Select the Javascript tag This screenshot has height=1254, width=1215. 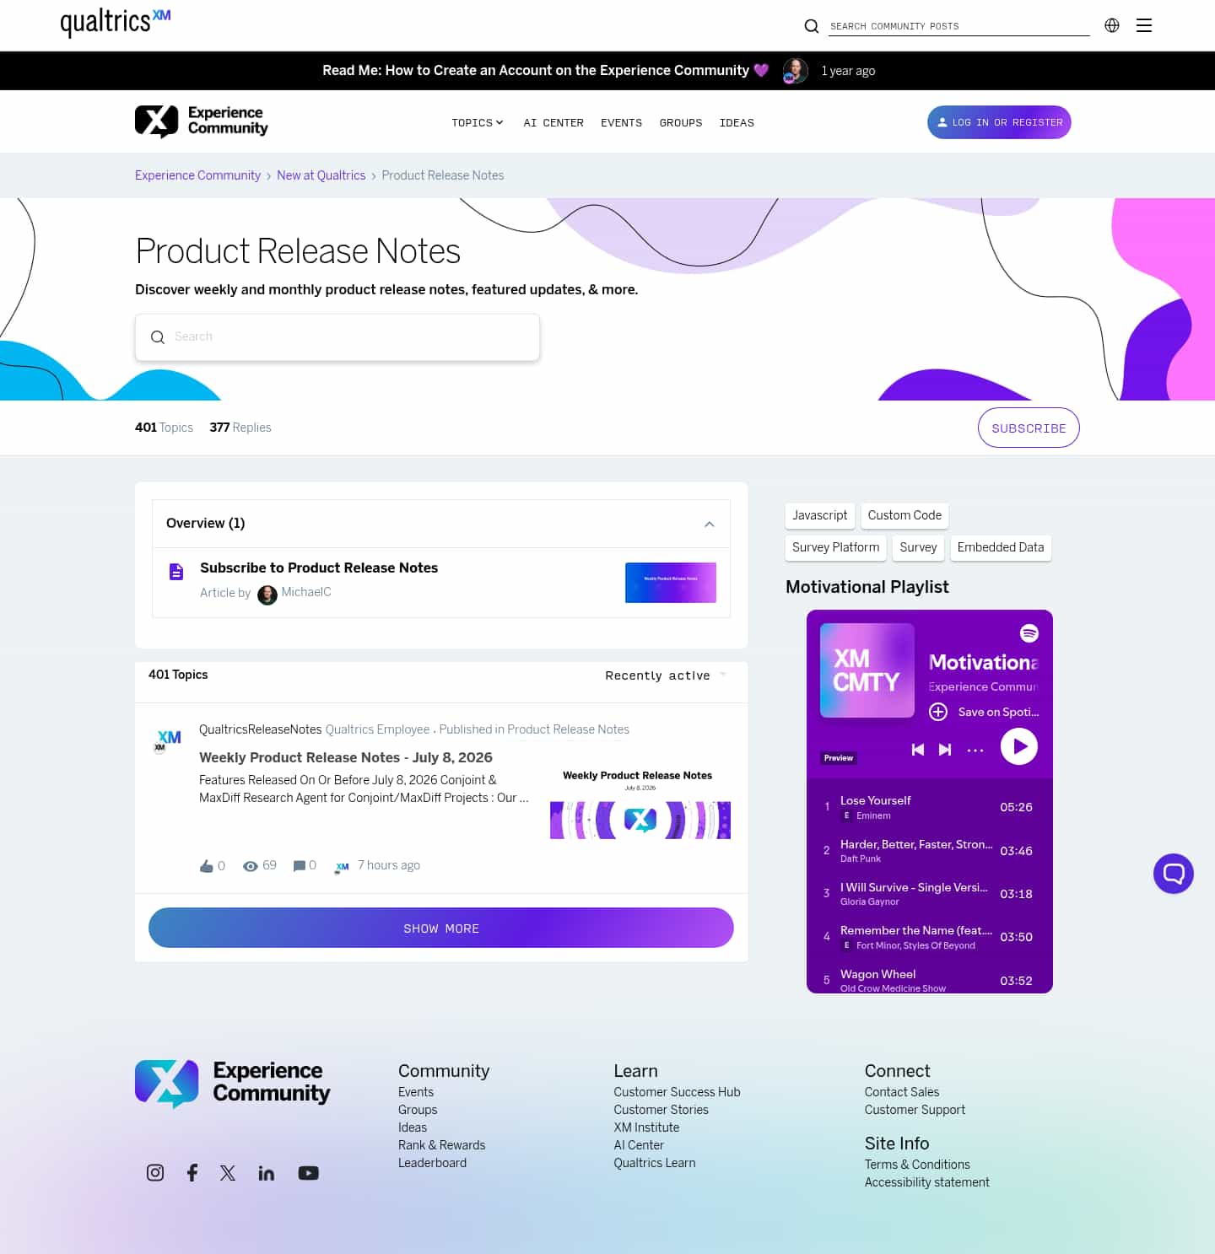pos(819,515)
